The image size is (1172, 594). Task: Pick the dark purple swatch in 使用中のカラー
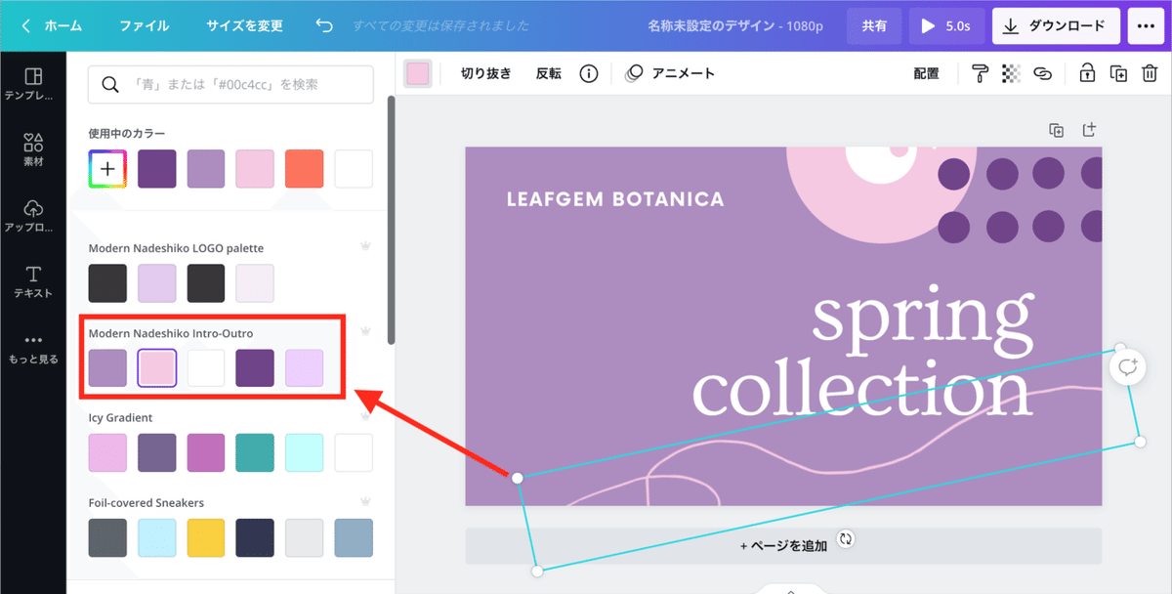(156, 169)
